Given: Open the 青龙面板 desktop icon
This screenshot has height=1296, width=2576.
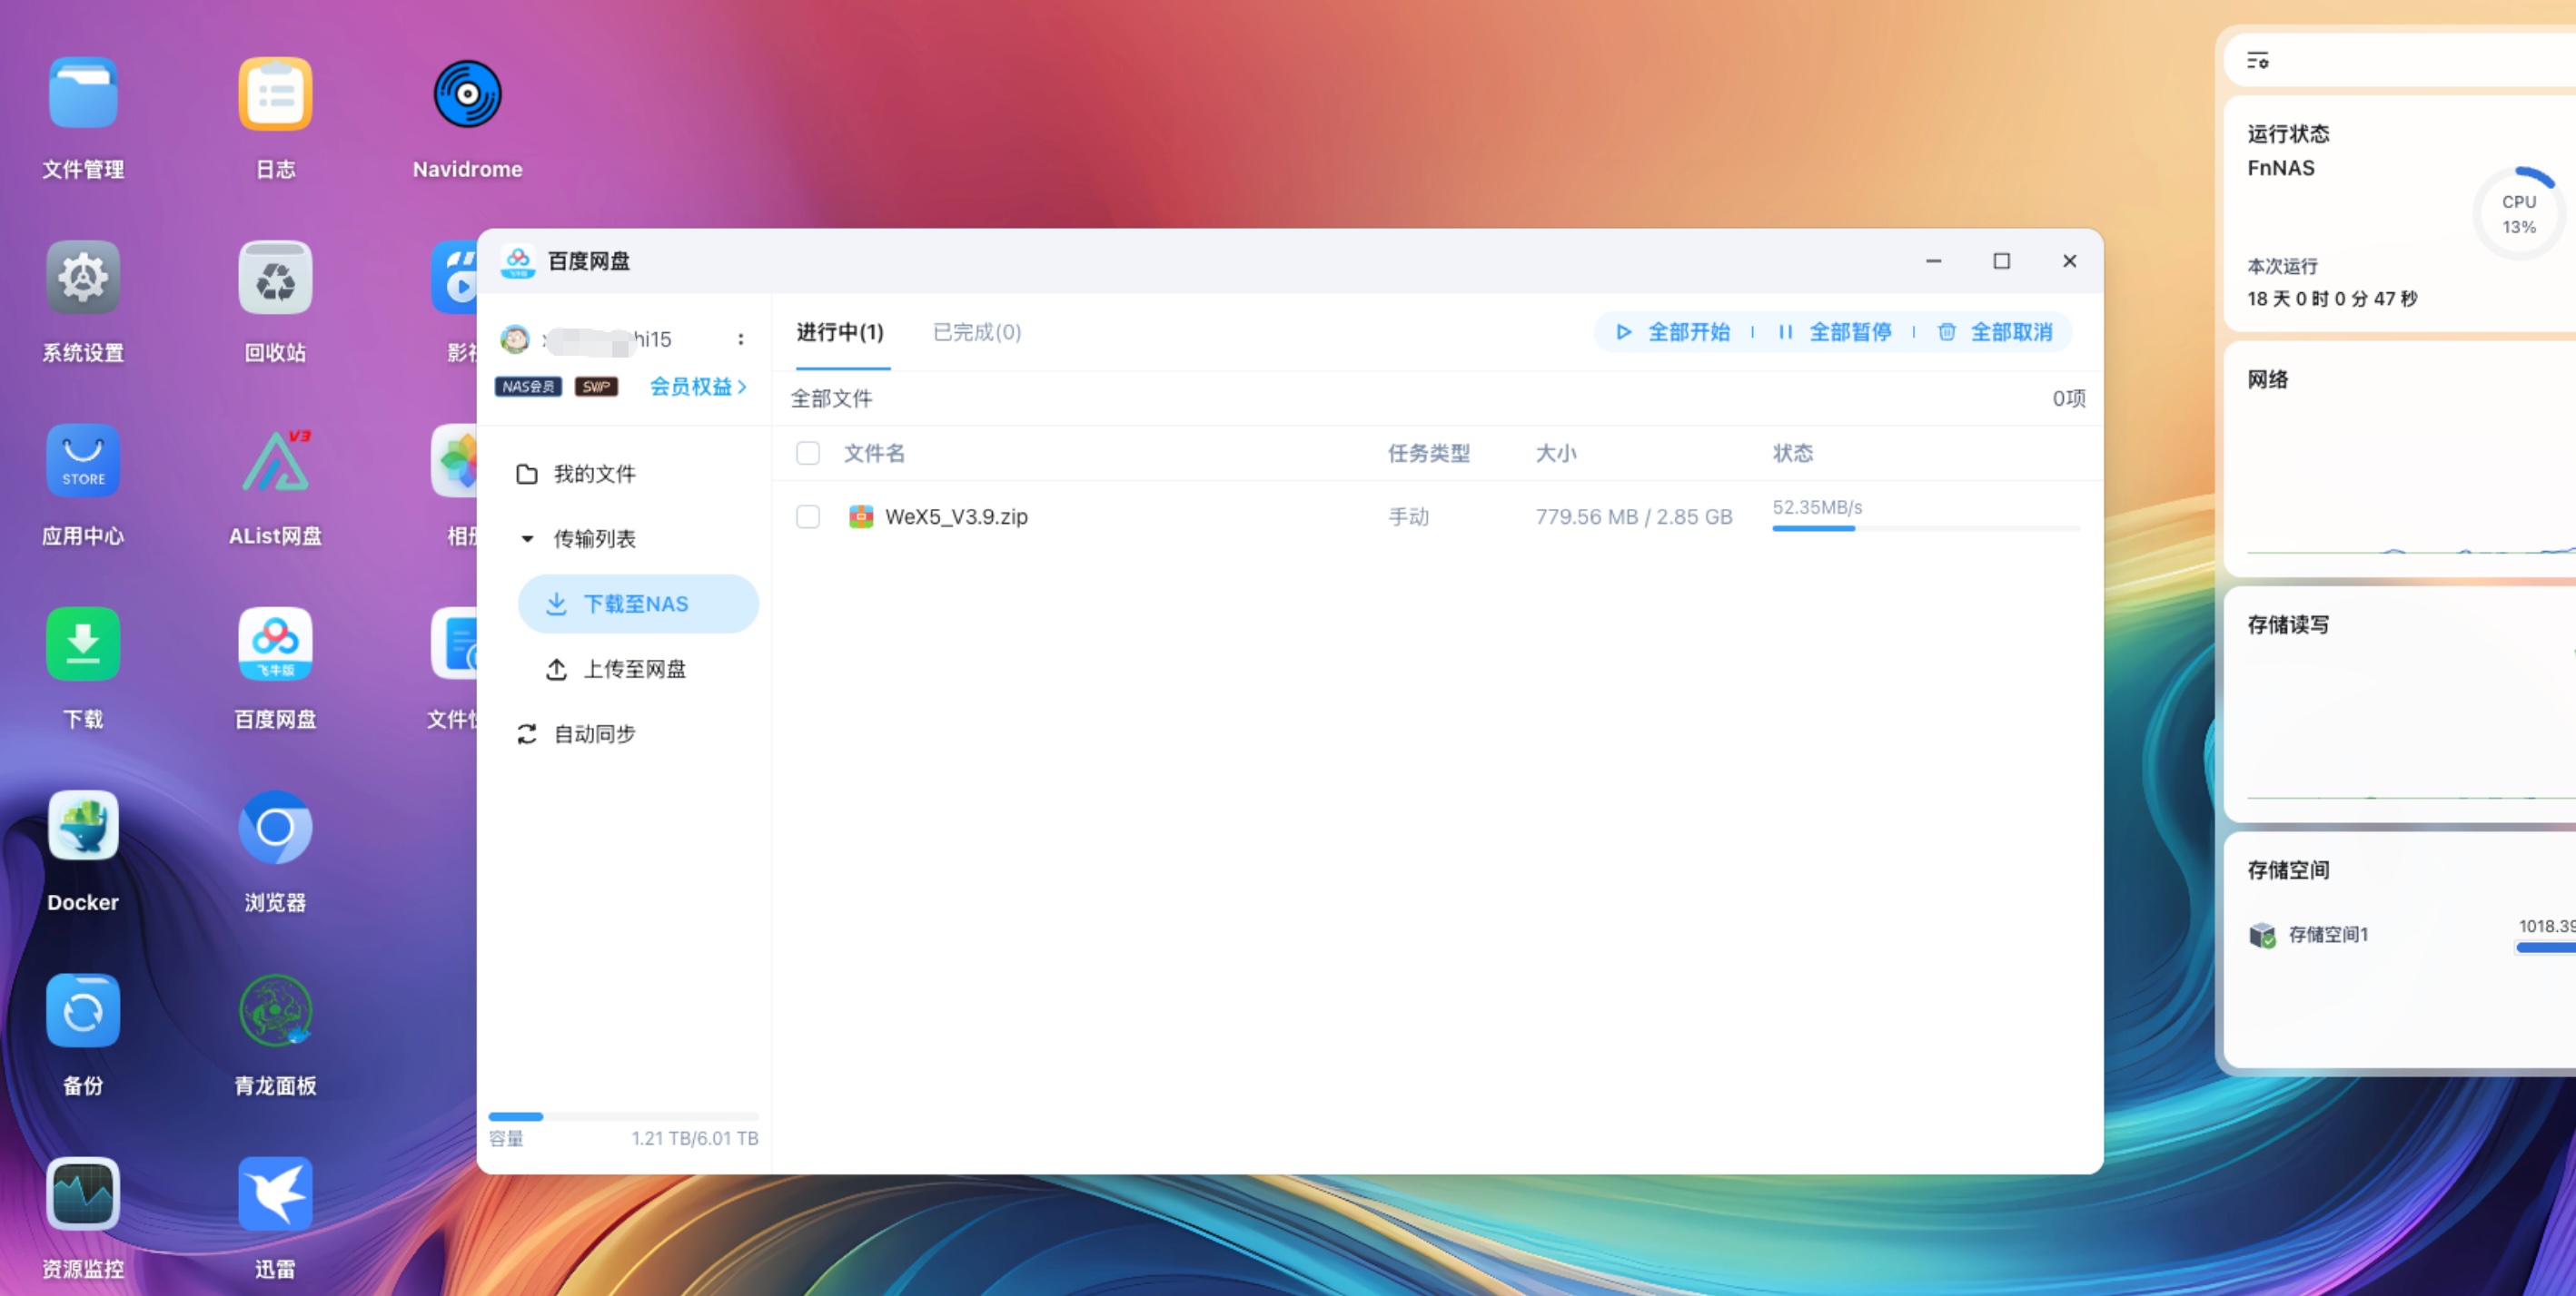Looking at the screenshot, I should 275,1010.
